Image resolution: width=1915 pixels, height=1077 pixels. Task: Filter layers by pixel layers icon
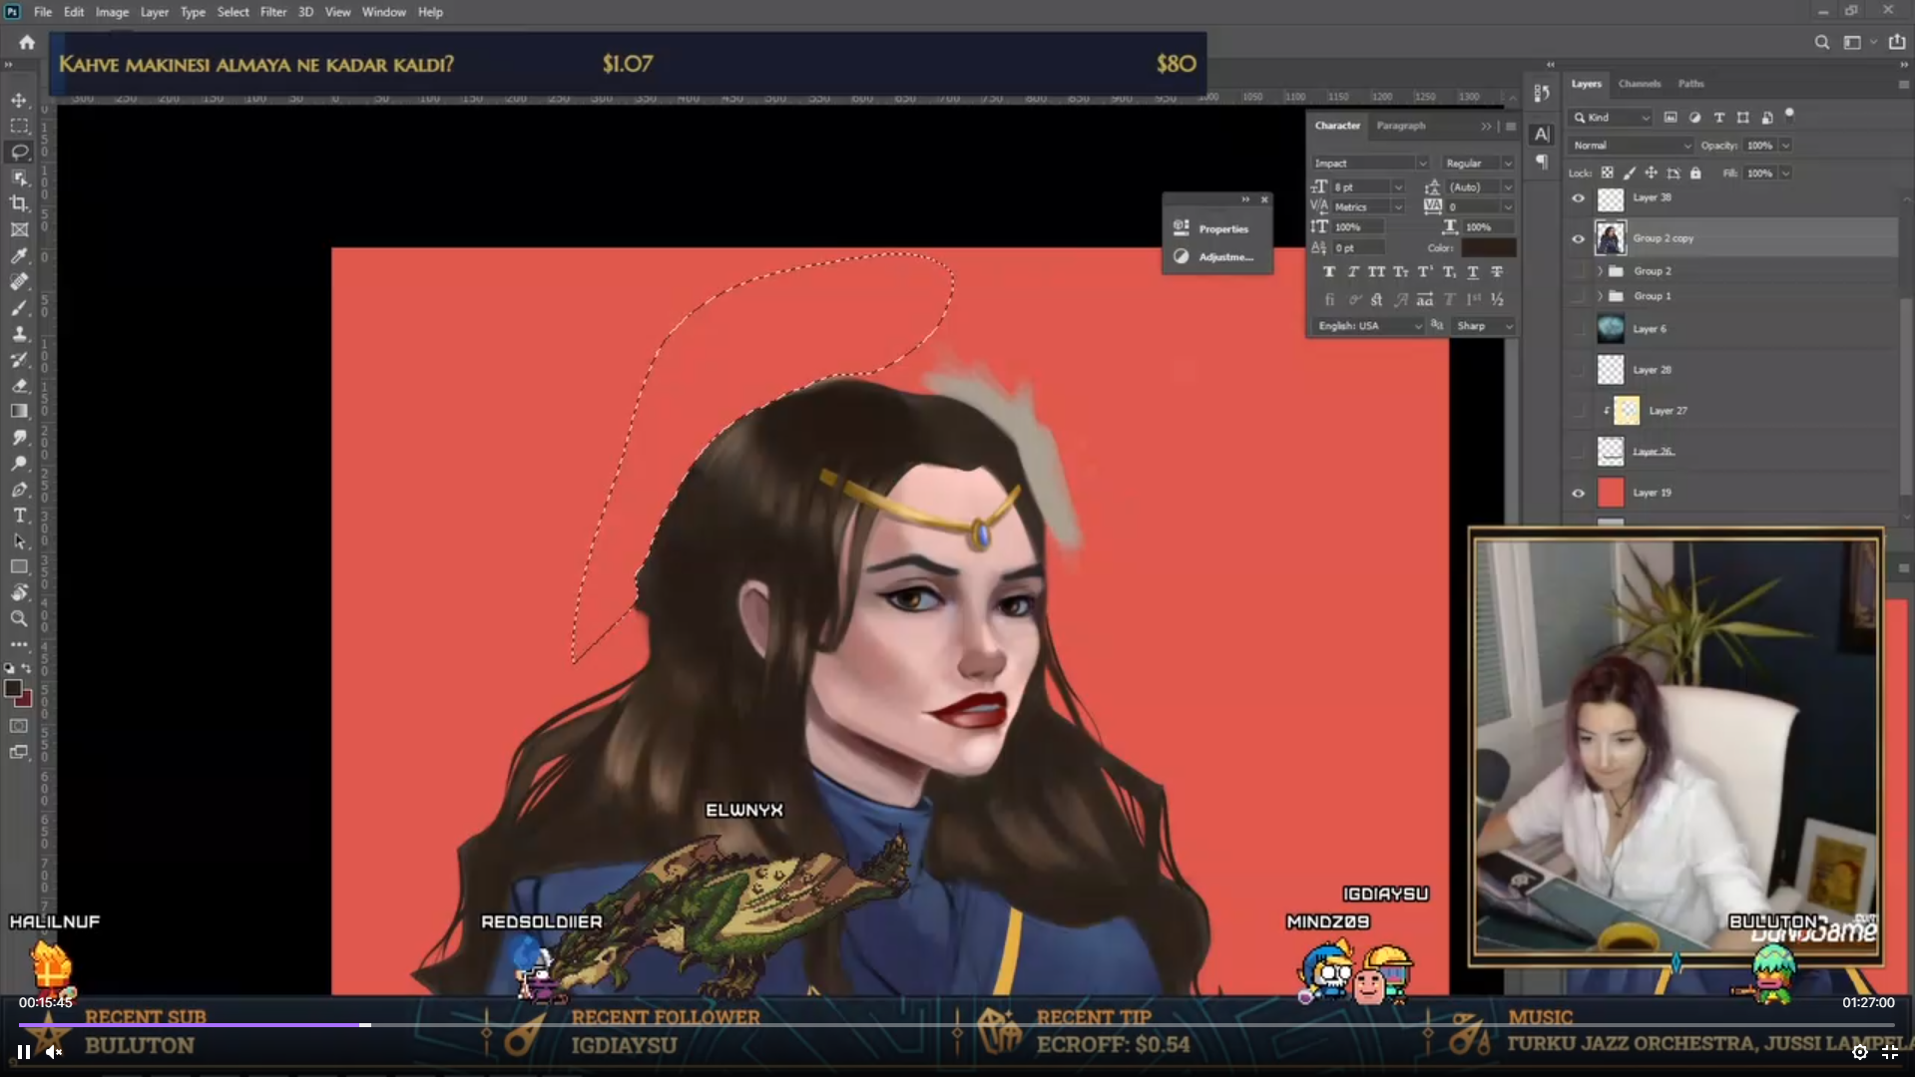(x=1671, y=118)
